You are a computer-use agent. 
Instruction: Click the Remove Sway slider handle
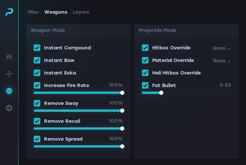[122, 111]
